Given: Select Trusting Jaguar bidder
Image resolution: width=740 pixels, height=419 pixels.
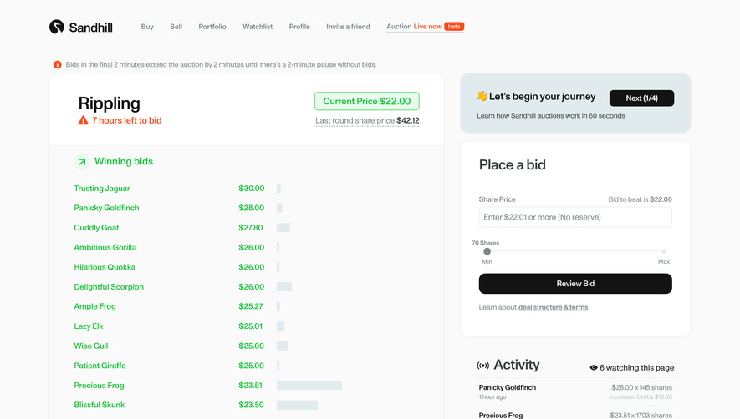Looking at the screenshot, I should [x=102, y=189].
